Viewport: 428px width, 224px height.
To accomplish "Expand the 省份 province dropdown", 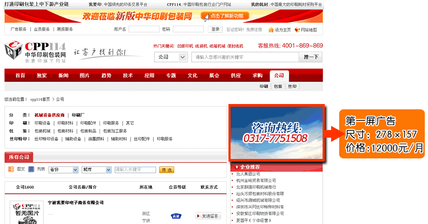I will [x=63, y=170].
